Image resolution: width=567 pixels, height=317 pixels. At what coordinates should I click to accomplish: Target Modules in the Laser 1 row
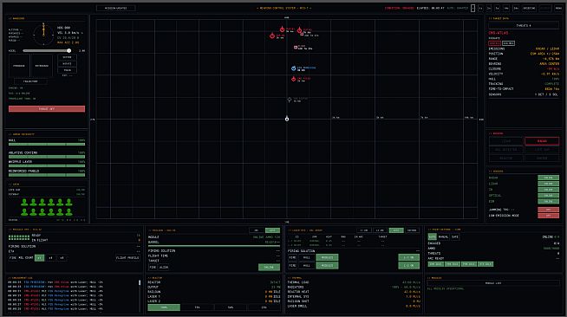tap(327, 257)
